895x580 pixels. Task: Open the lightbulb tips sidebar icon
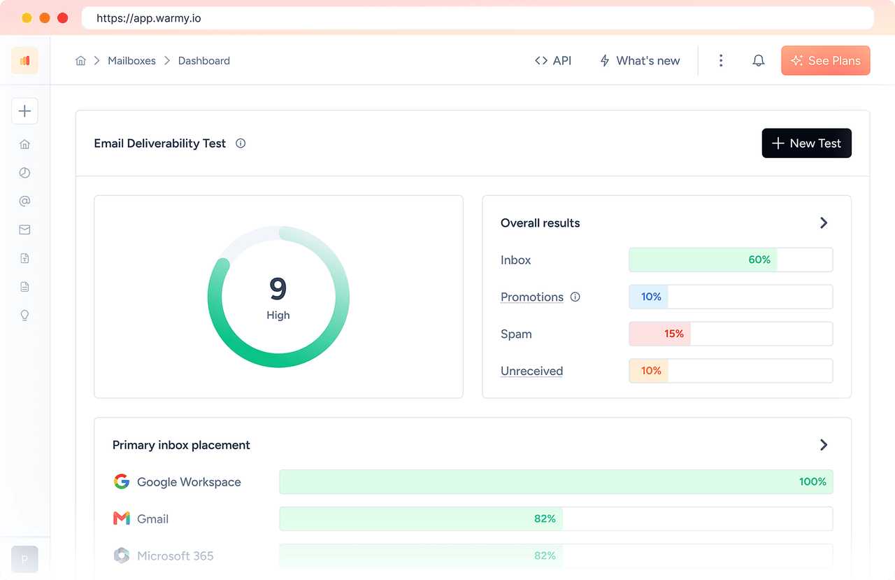24,316
